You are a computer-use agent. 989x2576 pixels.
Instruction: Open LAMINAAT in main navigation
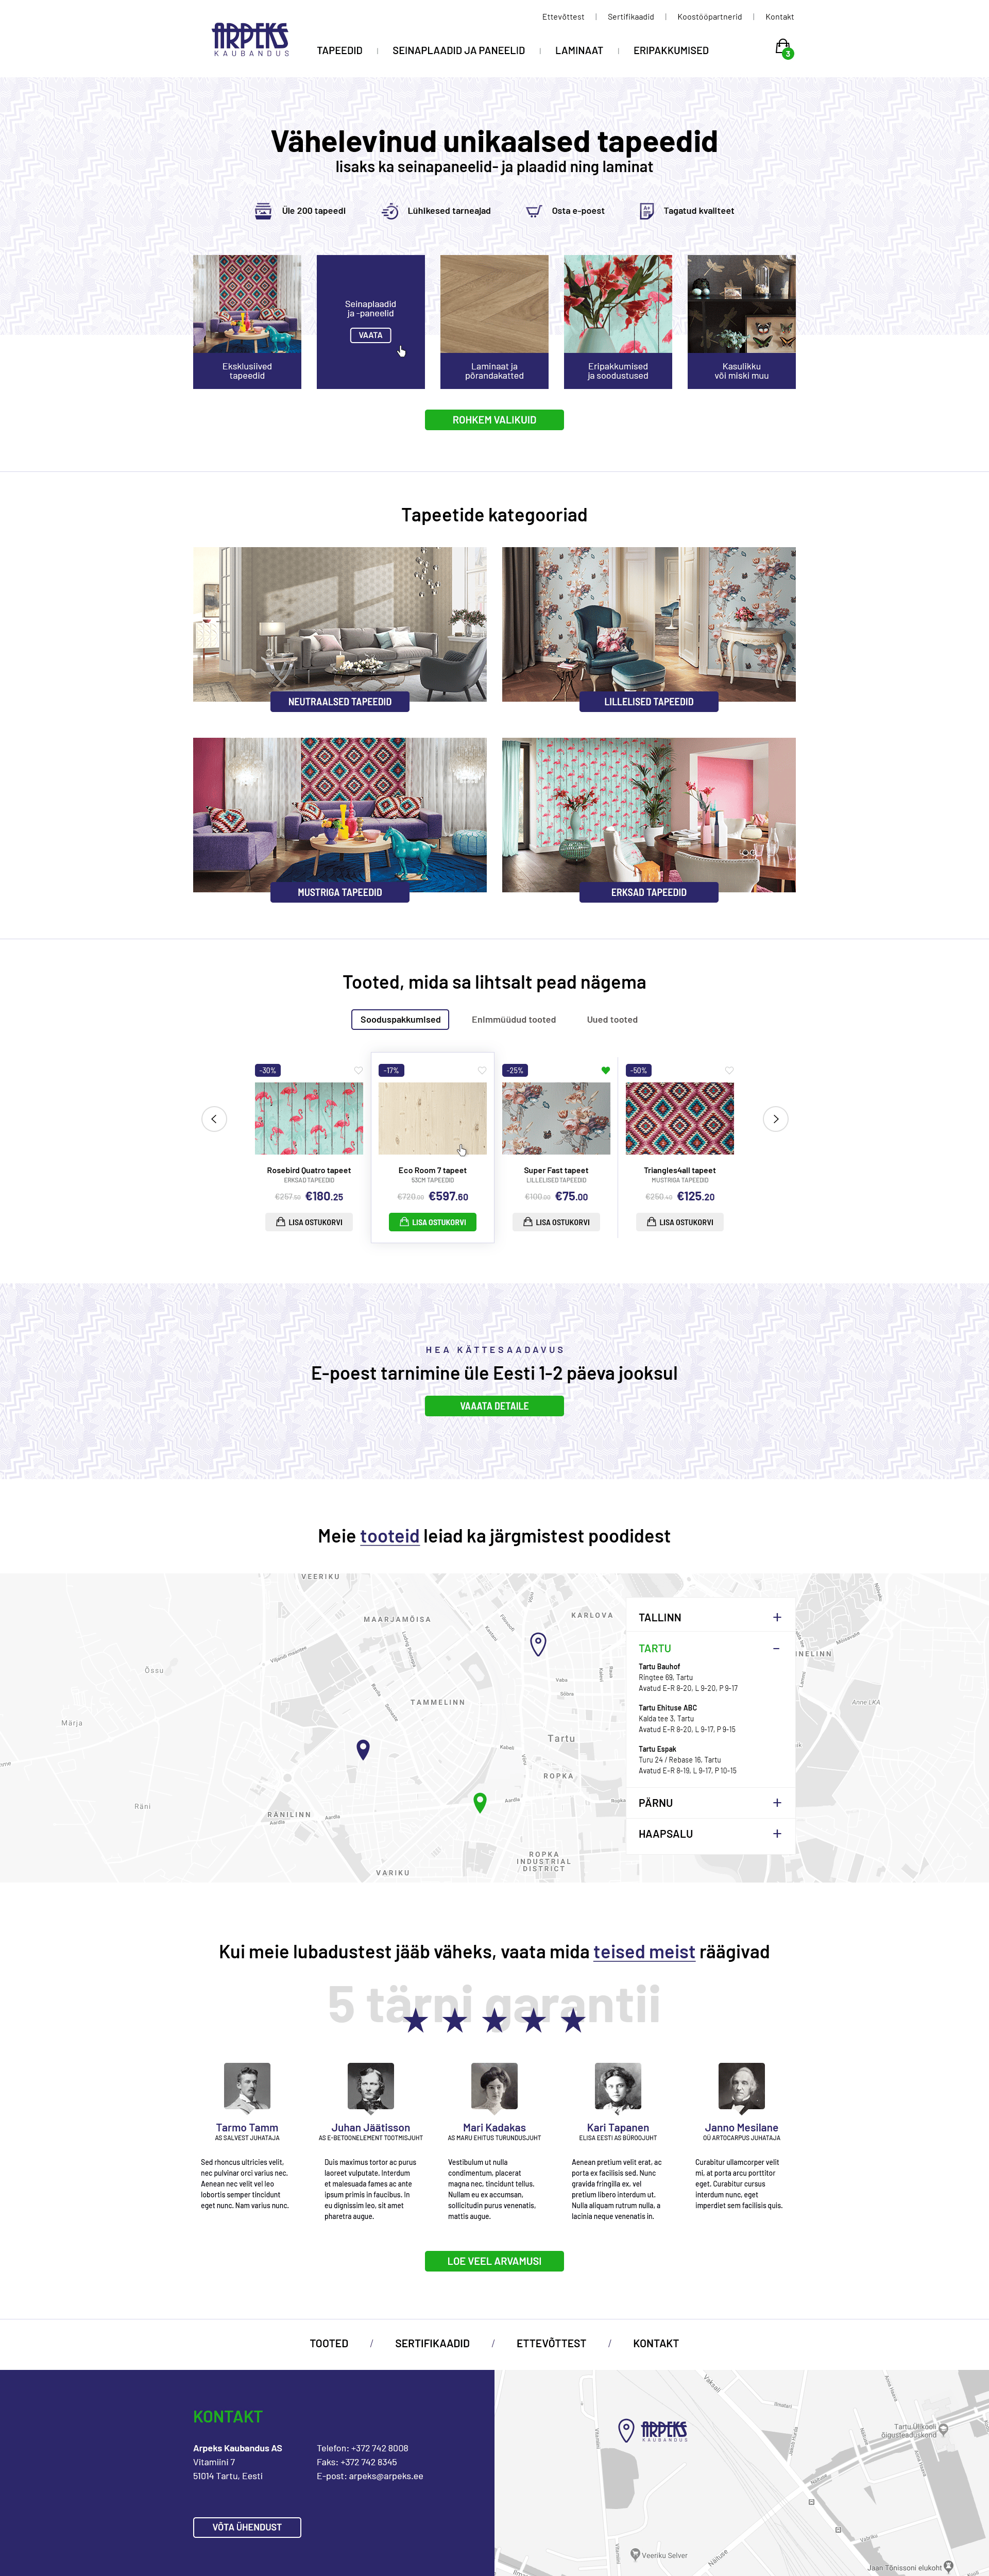point(579,50)
